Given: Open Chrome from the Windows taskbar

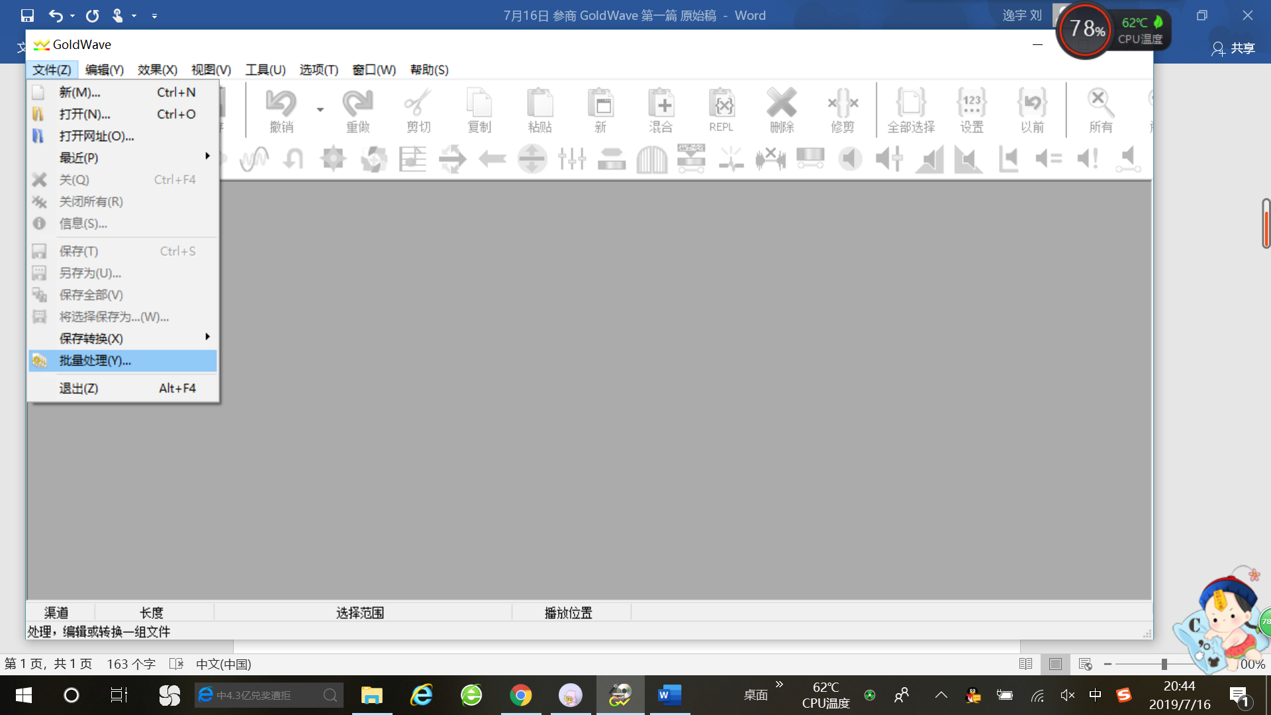Looking at the screenshot, I should pos(521,695).
